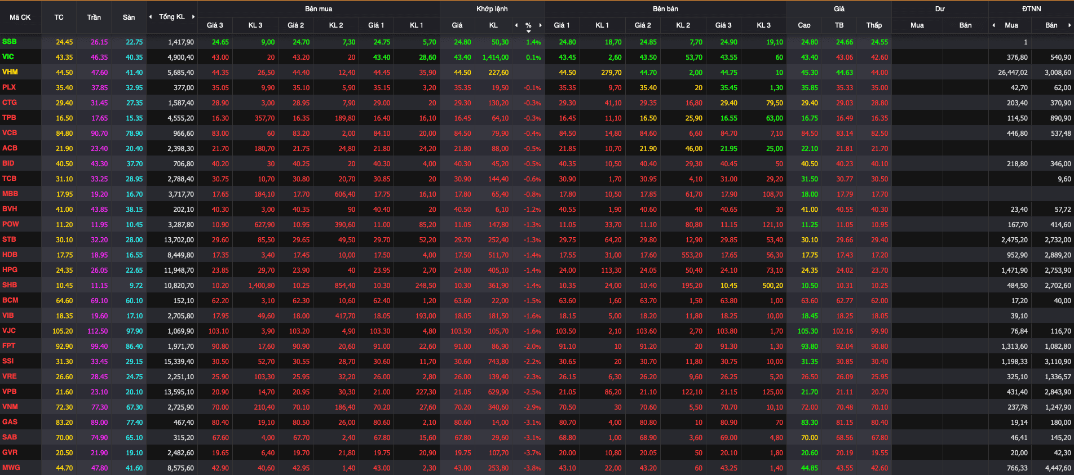Sort by the Sàn column header
The image size is (1074, 475).
(x=129, y=17)
